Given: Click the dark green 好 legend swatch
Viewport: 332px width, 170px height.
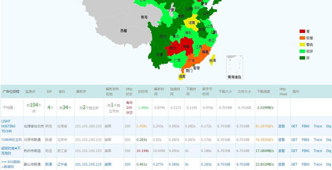Looking at the screenshot, I should pos(302,58).
